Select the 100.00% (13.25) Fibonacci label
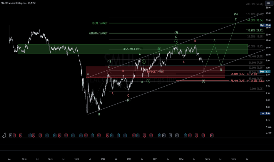The height and width of the screenshot is (162, 274). tap(255, 47)
